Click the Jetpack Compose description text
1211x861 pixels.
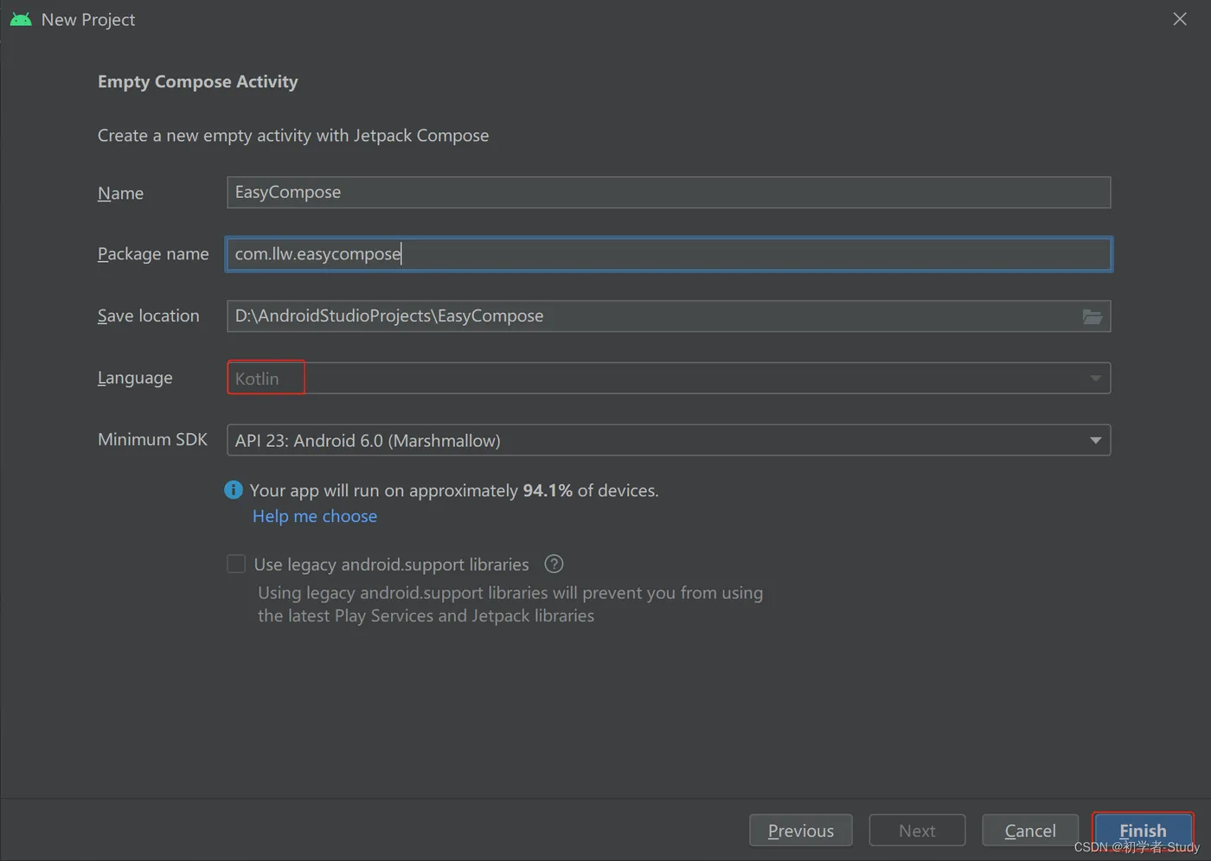pyautogui.click(x=293, y=135)
